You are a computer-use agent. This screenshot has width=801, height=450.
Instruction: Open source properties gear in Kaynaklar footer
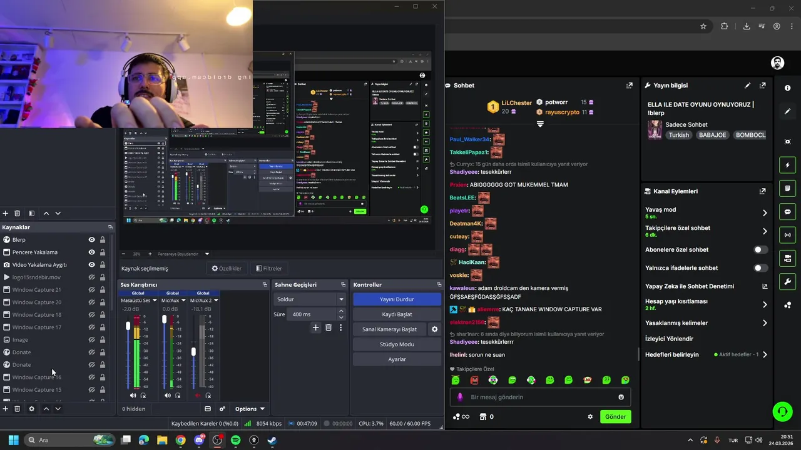(32, 409)
